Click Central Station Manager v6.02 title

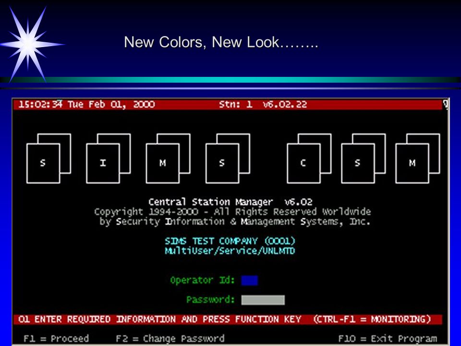[230, 202]
